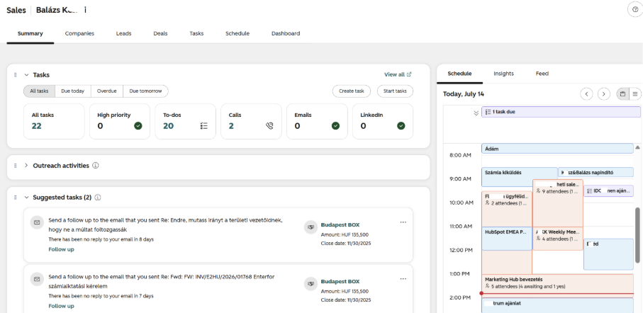Viewport: 643px width, 313px height.
Task: Select the Tasks tab in top navigation
Action: pos(196,33)
